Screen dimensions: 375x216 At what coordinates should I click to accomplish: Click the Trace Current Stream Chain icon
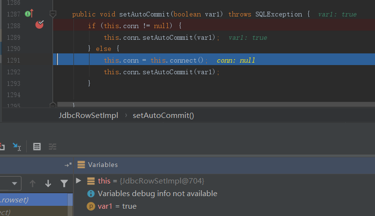[53, 146]
